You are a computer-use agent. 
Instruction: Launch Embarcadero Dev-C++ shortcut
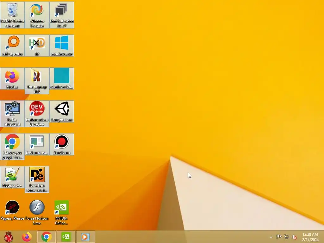pyautogui.click(x=37, y=114)
